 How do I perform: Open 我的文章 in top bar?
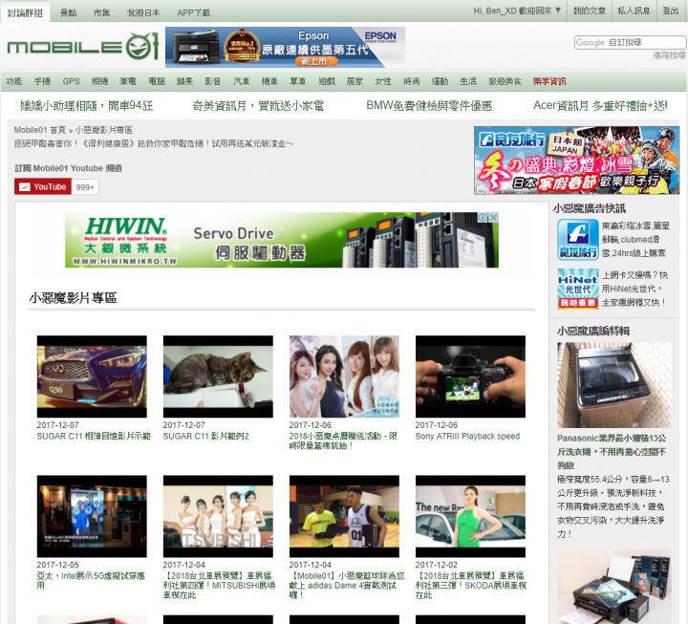(589, 11)
